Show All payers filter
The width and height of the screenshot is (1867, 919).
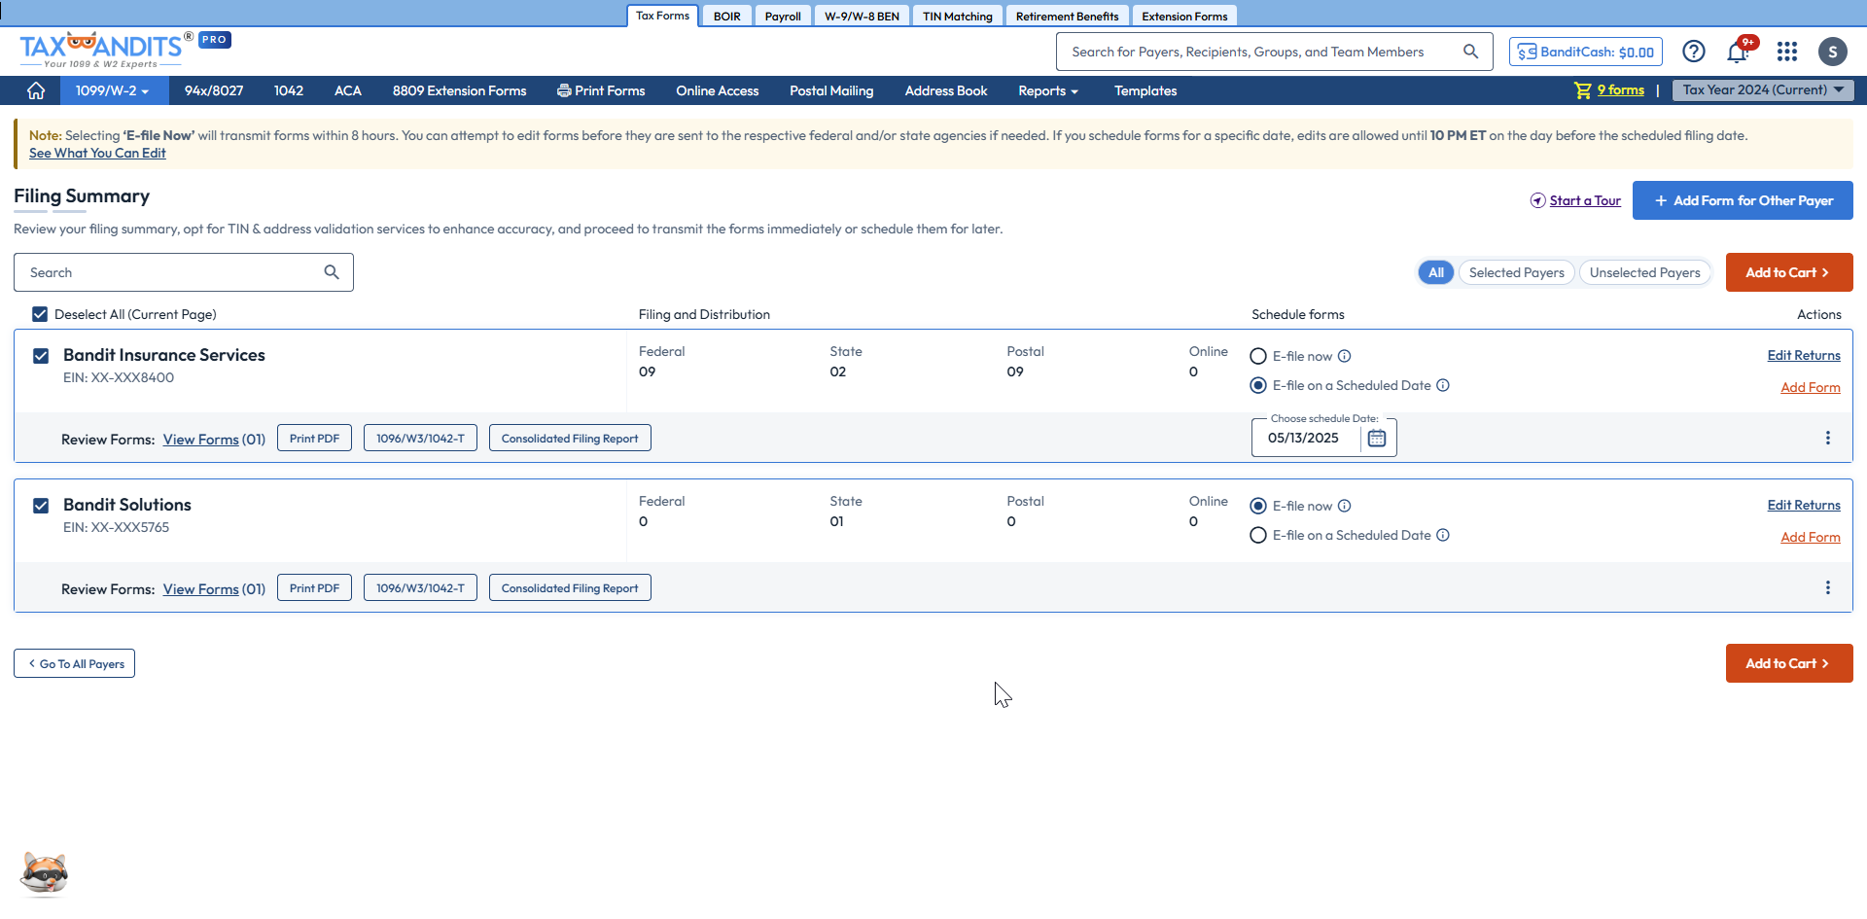pos(1436,272)
